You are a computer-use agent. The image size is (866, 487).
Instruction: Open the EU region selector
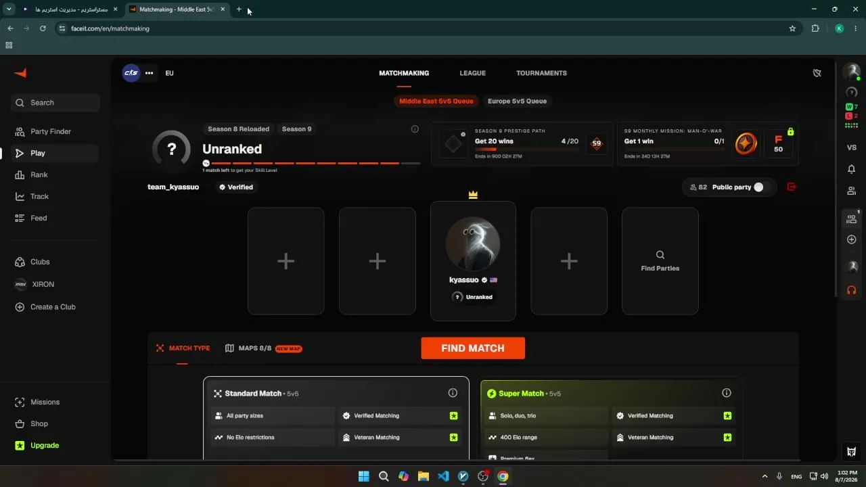tap(169, 73)
